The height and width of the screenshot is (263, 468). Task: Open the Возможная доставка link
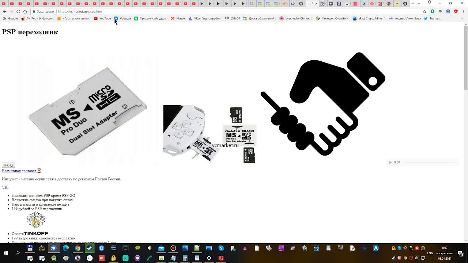click(x=21, y=171)
